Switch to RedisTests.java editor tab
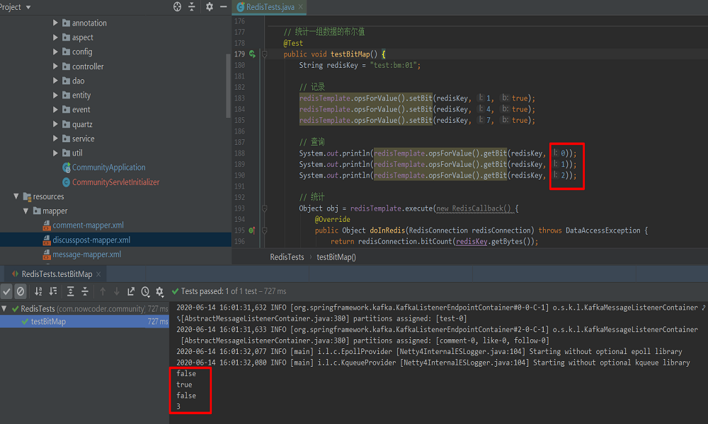The width and height of the screenshot is (708, 424). click(270, 7)
